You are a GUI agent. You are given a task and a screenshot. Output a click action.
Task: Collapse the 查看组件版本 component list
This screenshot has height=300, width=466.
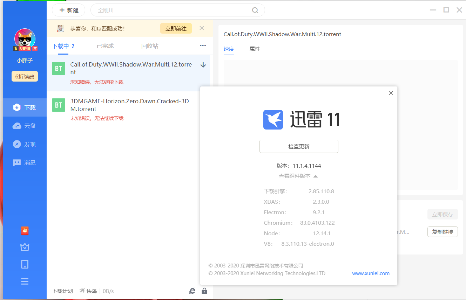coord(299,176)
